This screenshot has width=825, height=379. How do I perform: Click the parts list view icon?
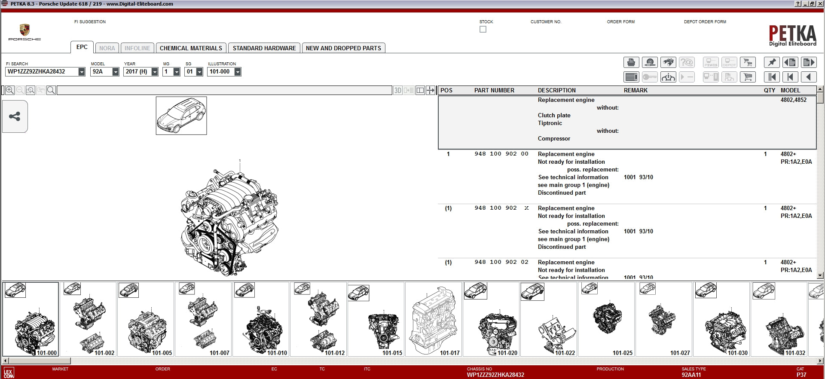(631, 77)
